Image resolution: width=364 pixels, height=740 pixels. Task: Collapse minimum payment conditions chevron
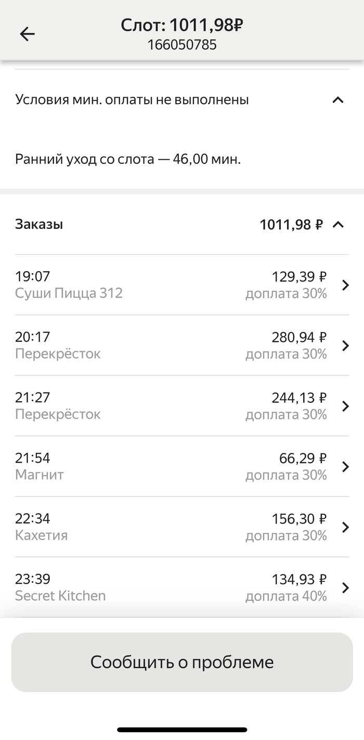[338, 99]
